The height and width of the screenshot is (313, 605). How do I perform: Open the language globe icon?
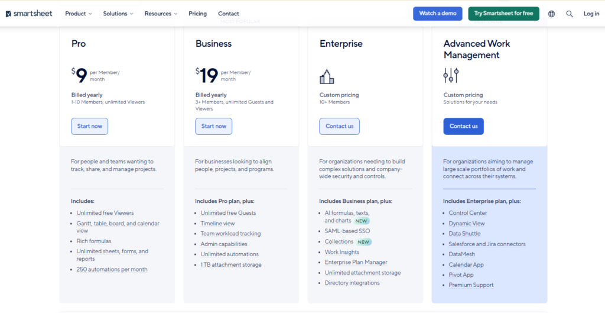[552, 14]
